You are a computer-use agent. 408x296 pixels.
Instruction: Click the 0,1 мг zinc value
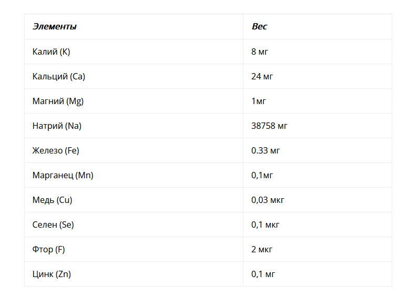(263, 274)
